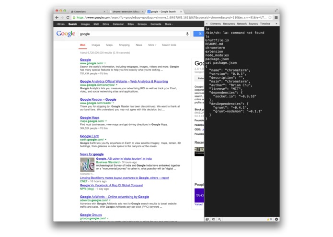
Task: Open Images in the black Google bar
Action: pos(85,24)
